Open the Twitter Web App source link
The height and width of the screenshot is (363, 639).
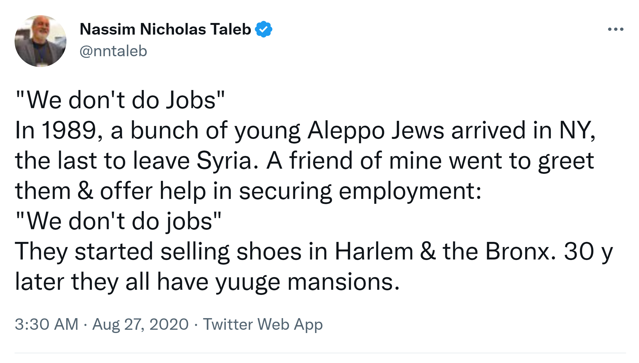[x=263, y=324]
